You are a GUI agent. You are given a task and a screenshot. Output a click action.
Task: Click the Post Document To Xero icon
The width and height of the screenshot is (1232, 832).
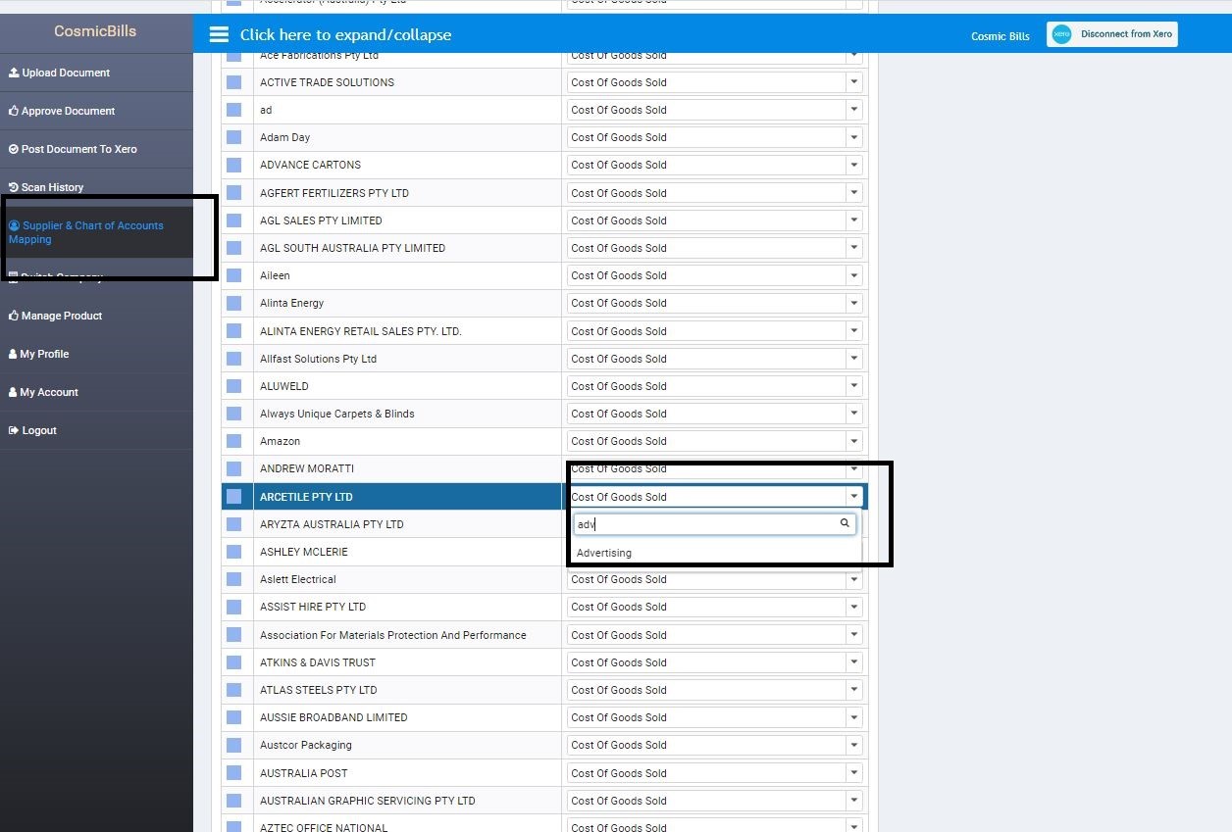click(14, 149)
